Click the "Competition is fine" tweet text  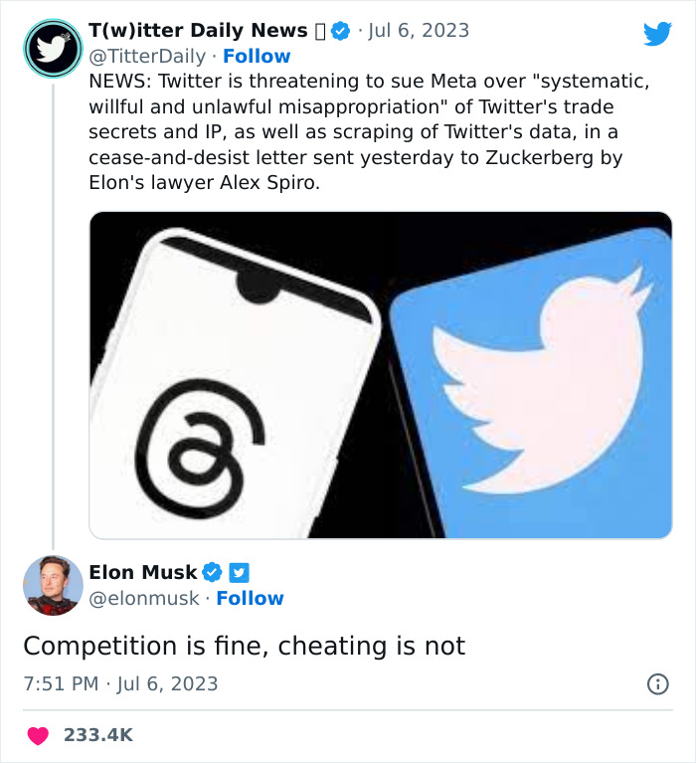point(244,646)
